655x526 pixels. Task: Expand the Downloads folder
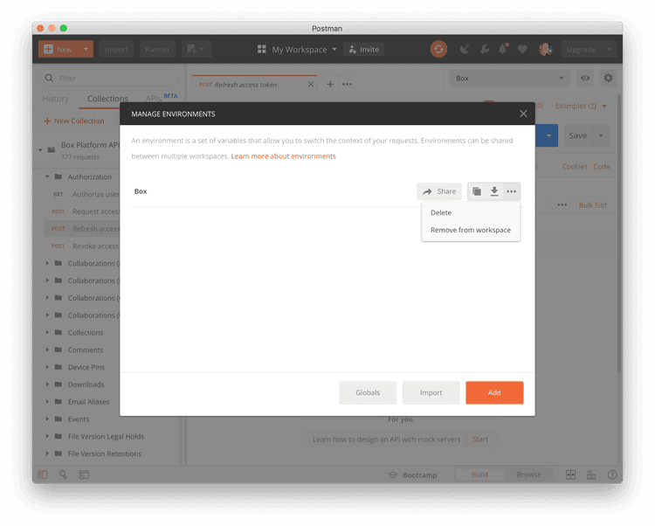47,384
